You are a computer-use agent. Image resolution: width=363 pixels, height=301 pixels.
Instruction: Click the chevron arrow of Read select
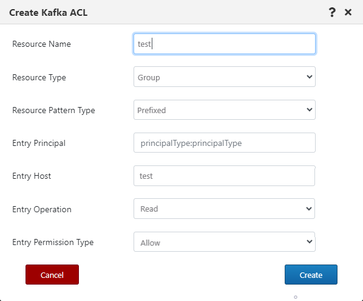309,209
